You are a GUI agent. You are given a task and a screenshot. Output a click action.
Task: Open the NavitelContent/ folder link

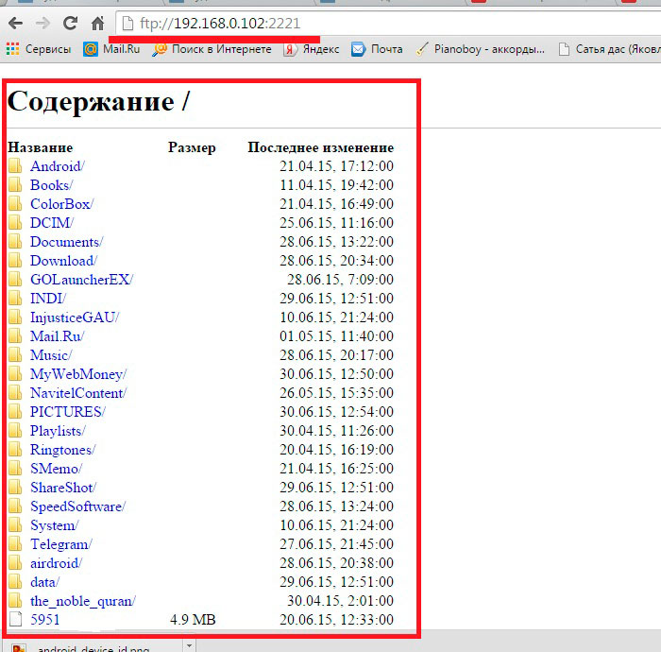pos(78,393)
